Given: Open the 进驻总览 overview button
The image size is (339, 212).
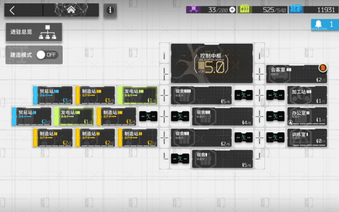Looking at the screenshot, I should pyautogui.click(x=34, y=32).
